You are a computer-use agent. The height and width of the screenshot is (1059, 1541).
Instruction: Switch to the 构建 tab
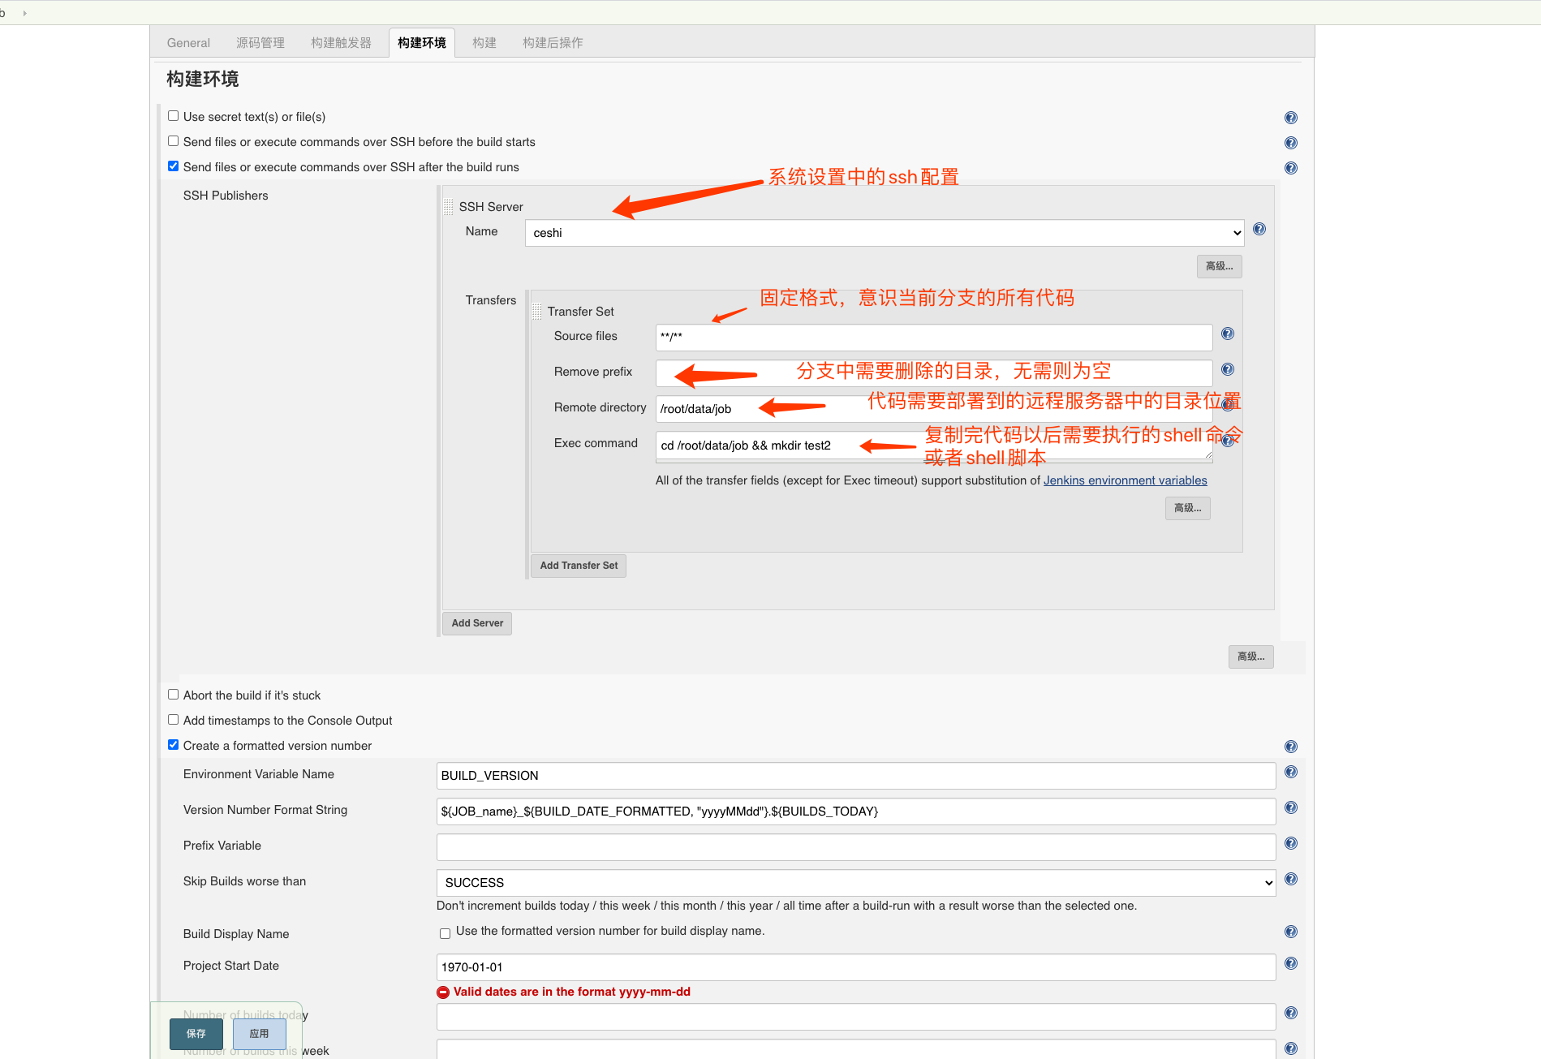[x=484, y=43]
